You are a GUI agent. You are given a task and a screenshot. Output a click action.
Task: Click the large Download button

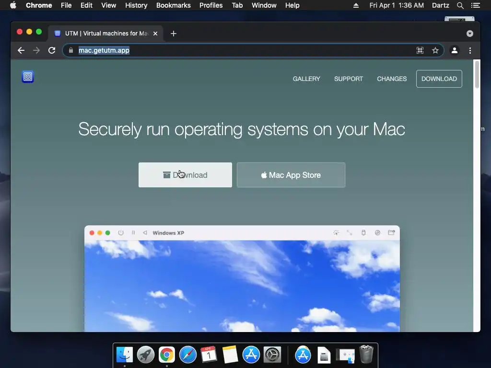(x=185, y=175)
